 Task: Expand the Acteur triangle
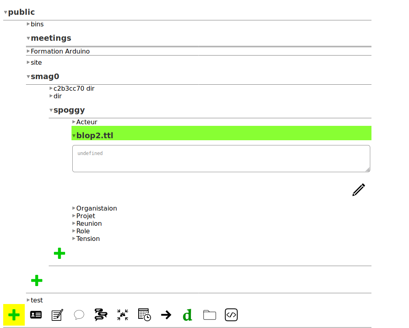74,122
